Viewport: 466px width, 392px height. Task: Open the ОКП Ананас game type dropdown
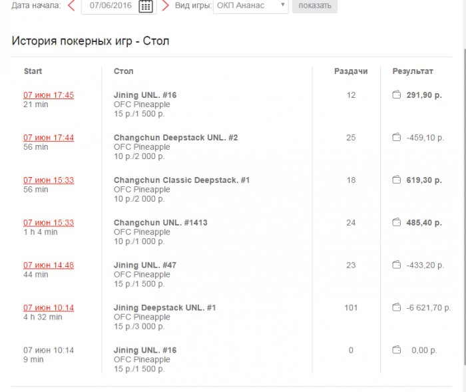tap(251, 6)
